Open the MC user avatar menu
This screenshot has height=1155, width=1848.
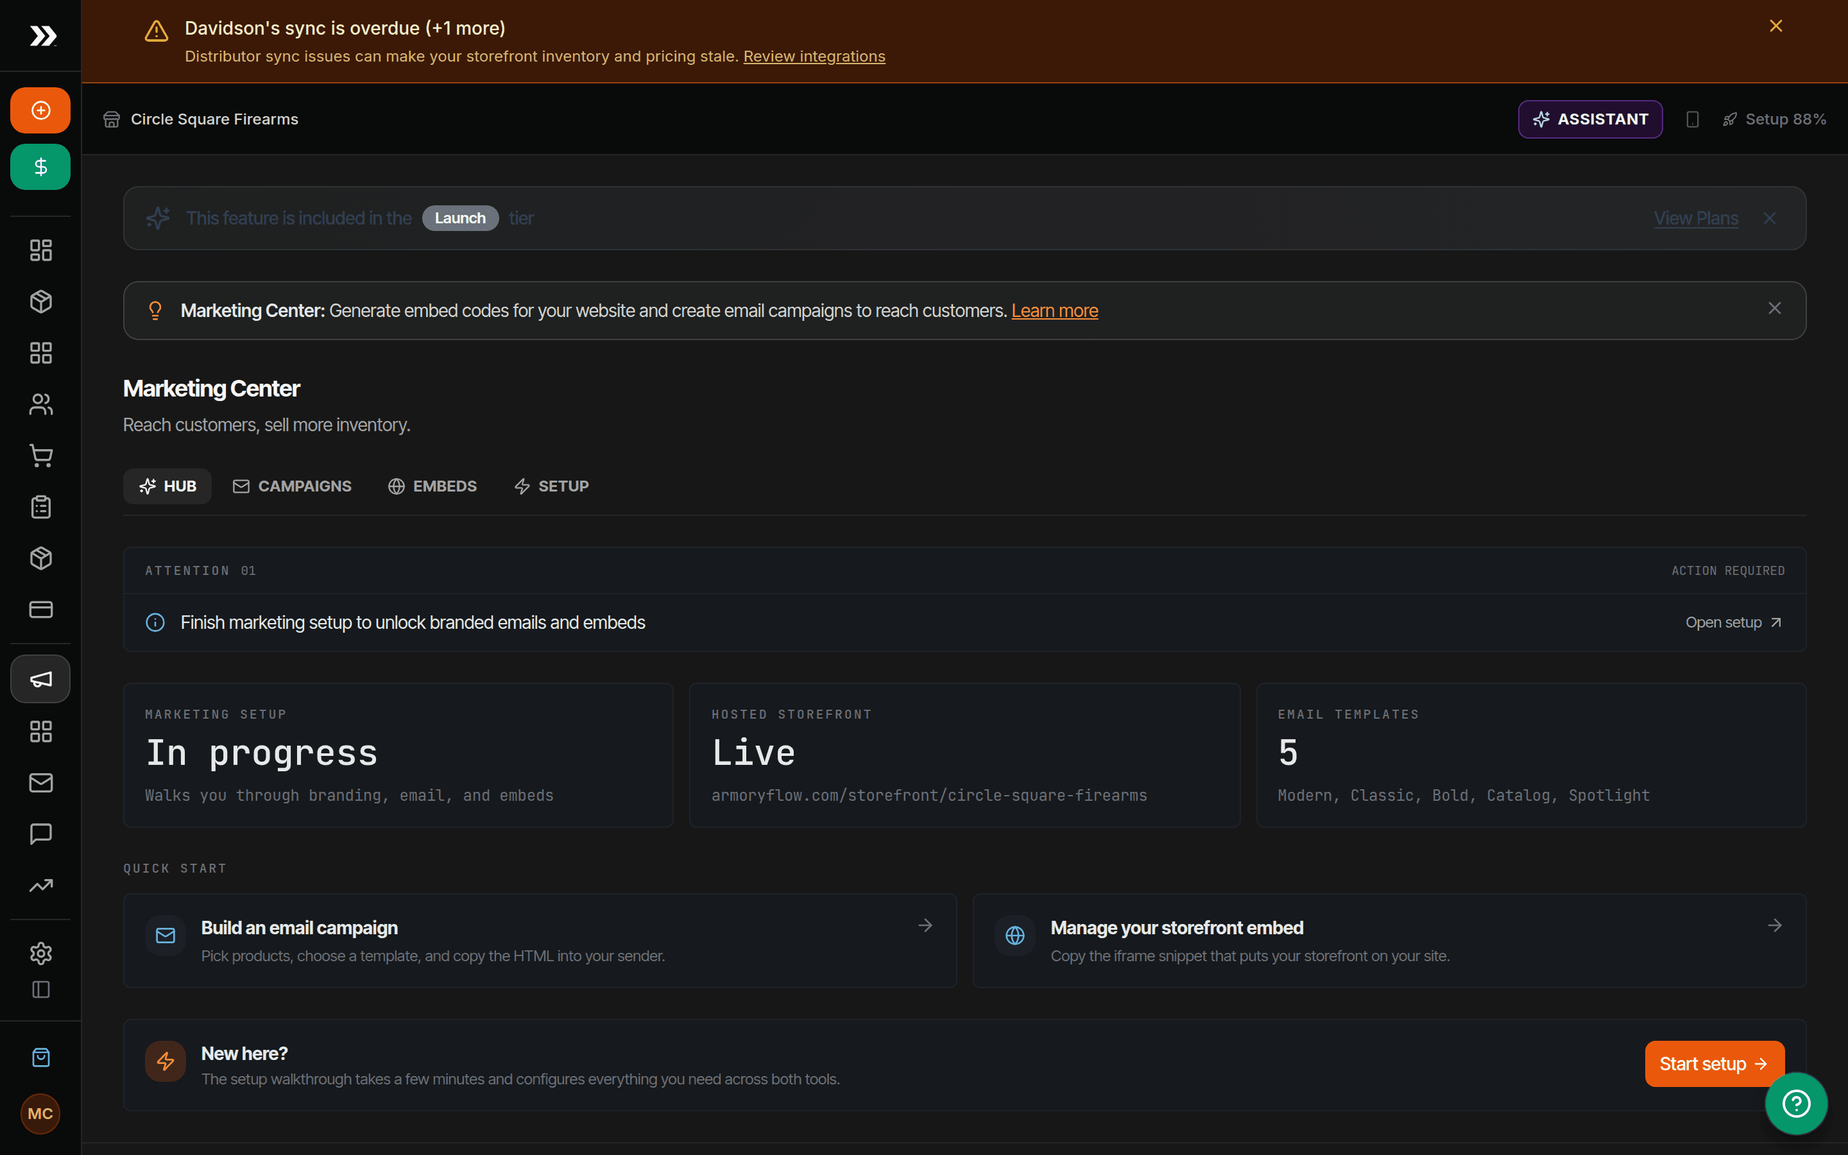coord(40,1114)
